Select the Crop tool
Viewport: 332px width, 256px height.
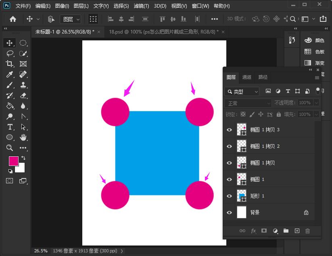click(10, 64)
